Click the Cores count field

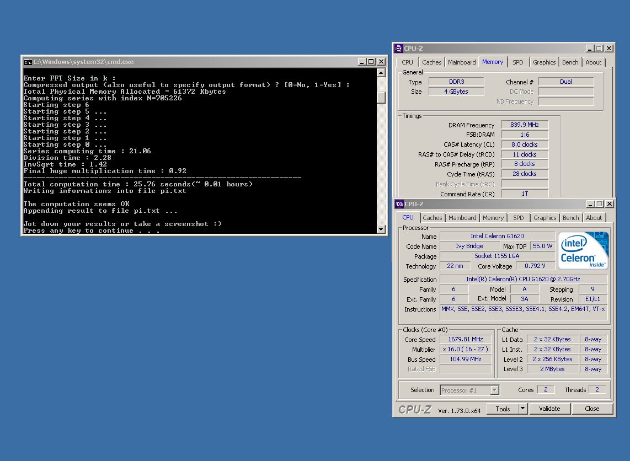point(546,389)
